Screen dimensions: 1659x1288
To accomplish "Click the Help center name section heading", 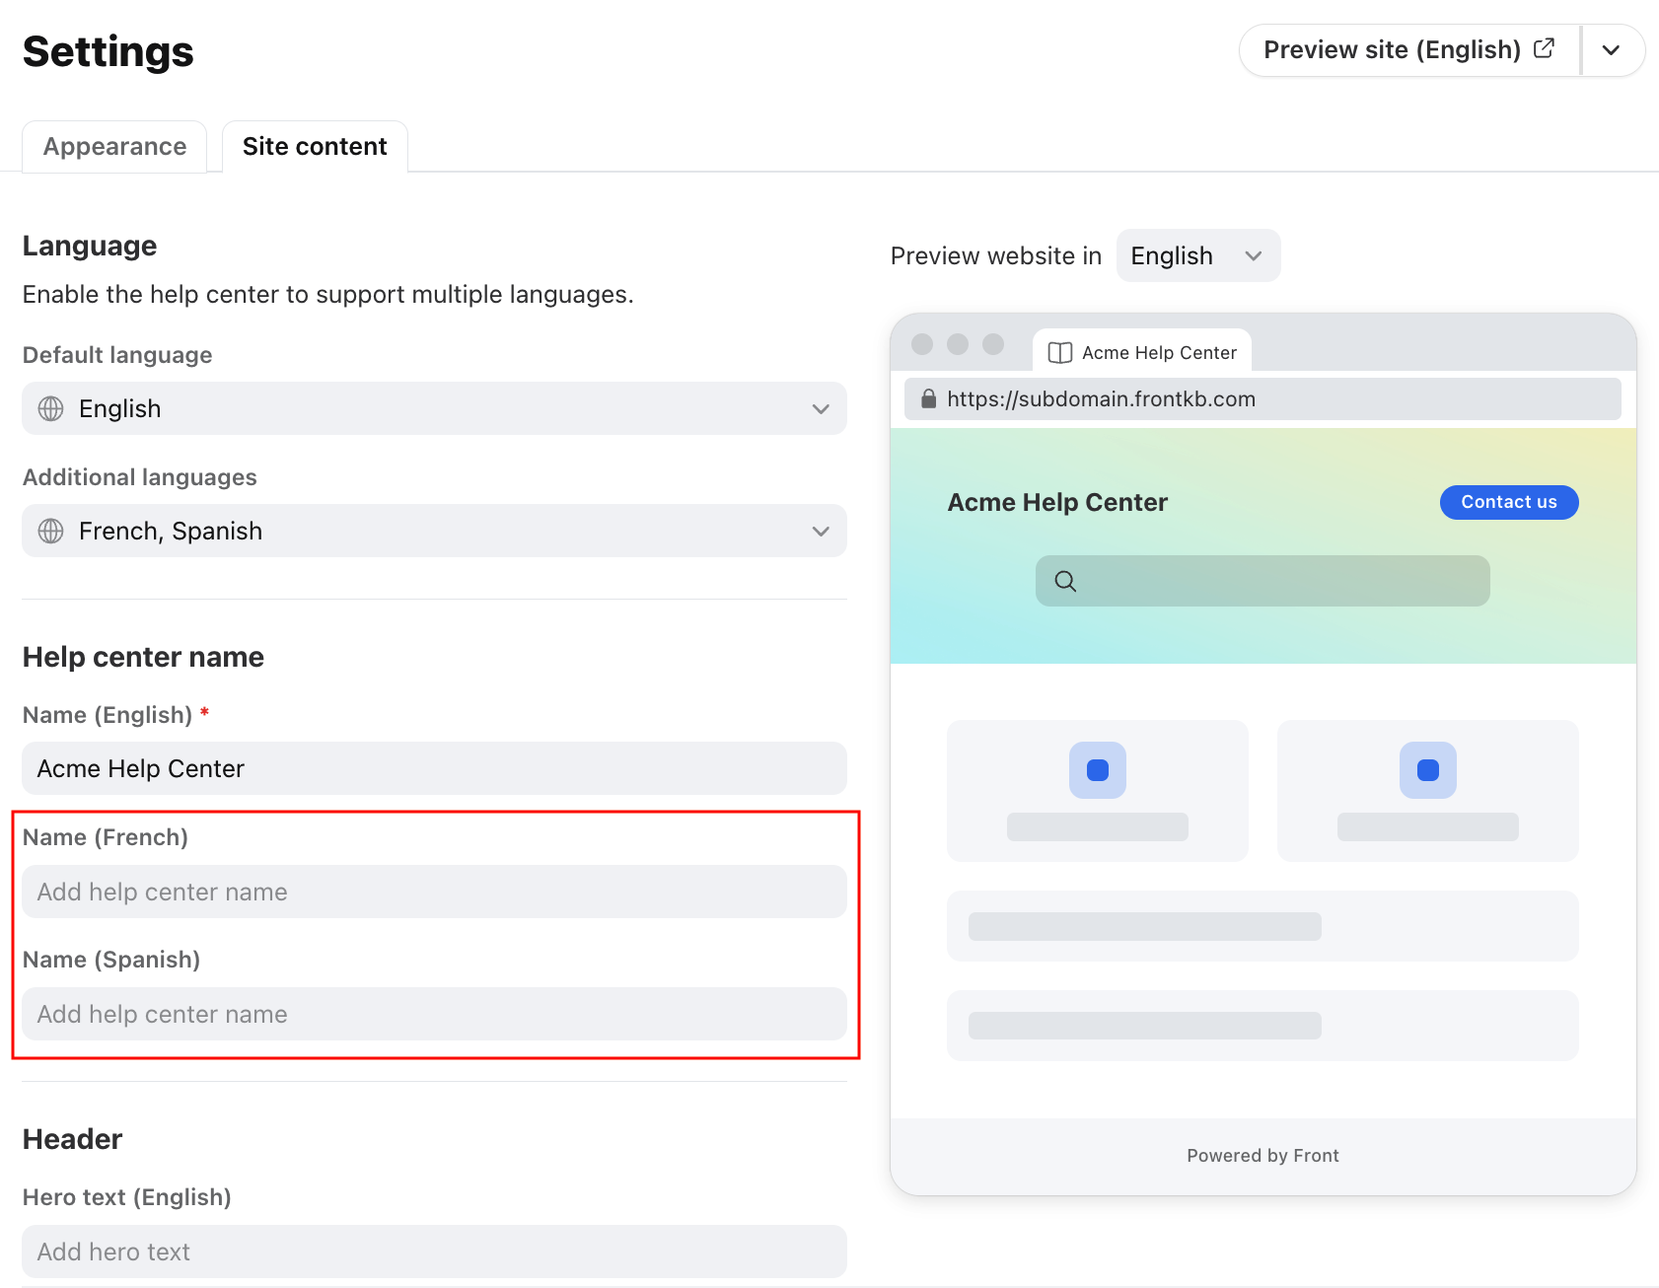I will 143,657.
